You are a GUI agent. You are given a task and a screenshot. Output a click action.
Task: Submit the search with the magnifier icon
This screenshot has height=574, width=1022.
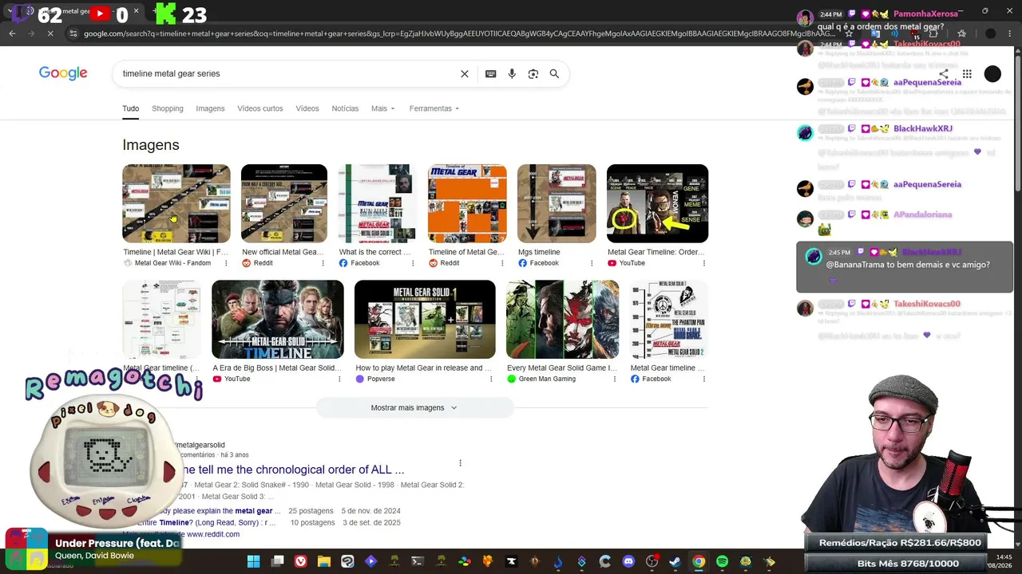pyautogui.click(x=554, y=73)
